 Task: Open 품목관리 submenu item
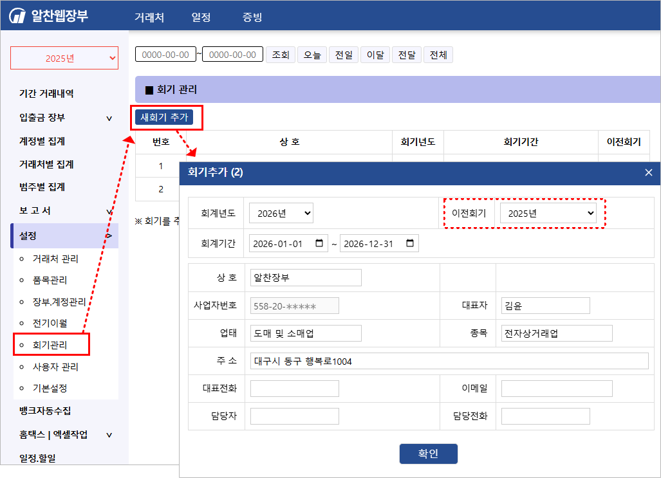(50, 280)
